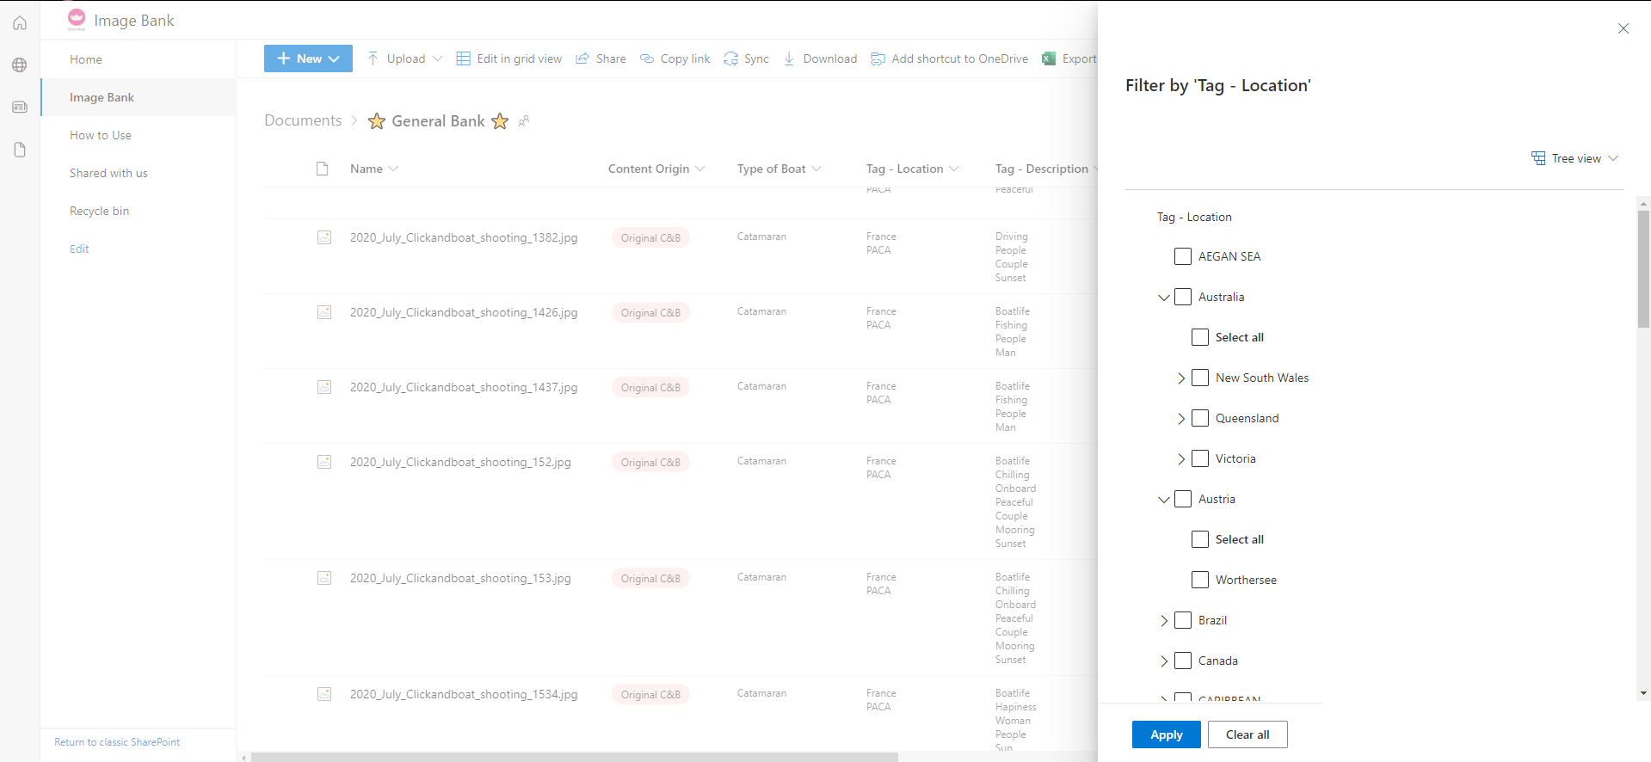The width and height of the screenshot is (1651, 762).
Task: Click the Upload arrow icon
Action: (x=373, y=58)
